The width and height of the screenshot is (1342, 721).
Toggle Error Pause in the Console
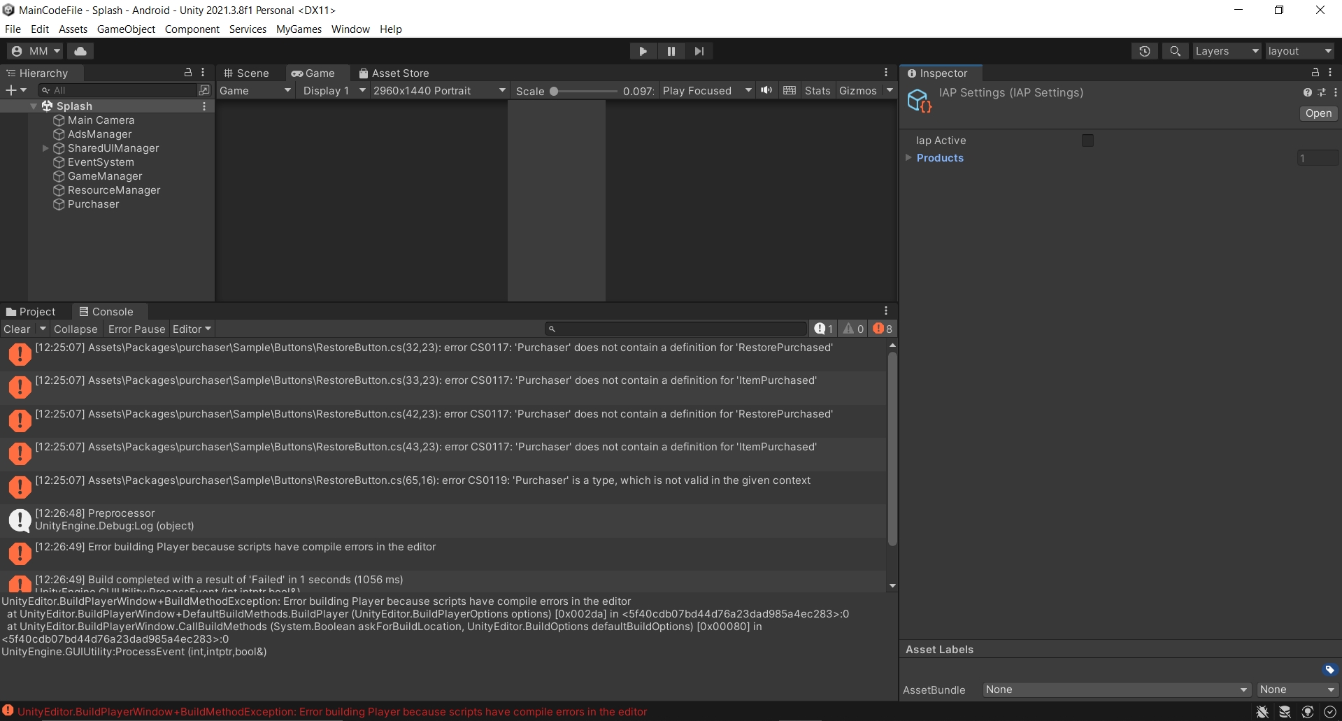[x=136, y=329]
